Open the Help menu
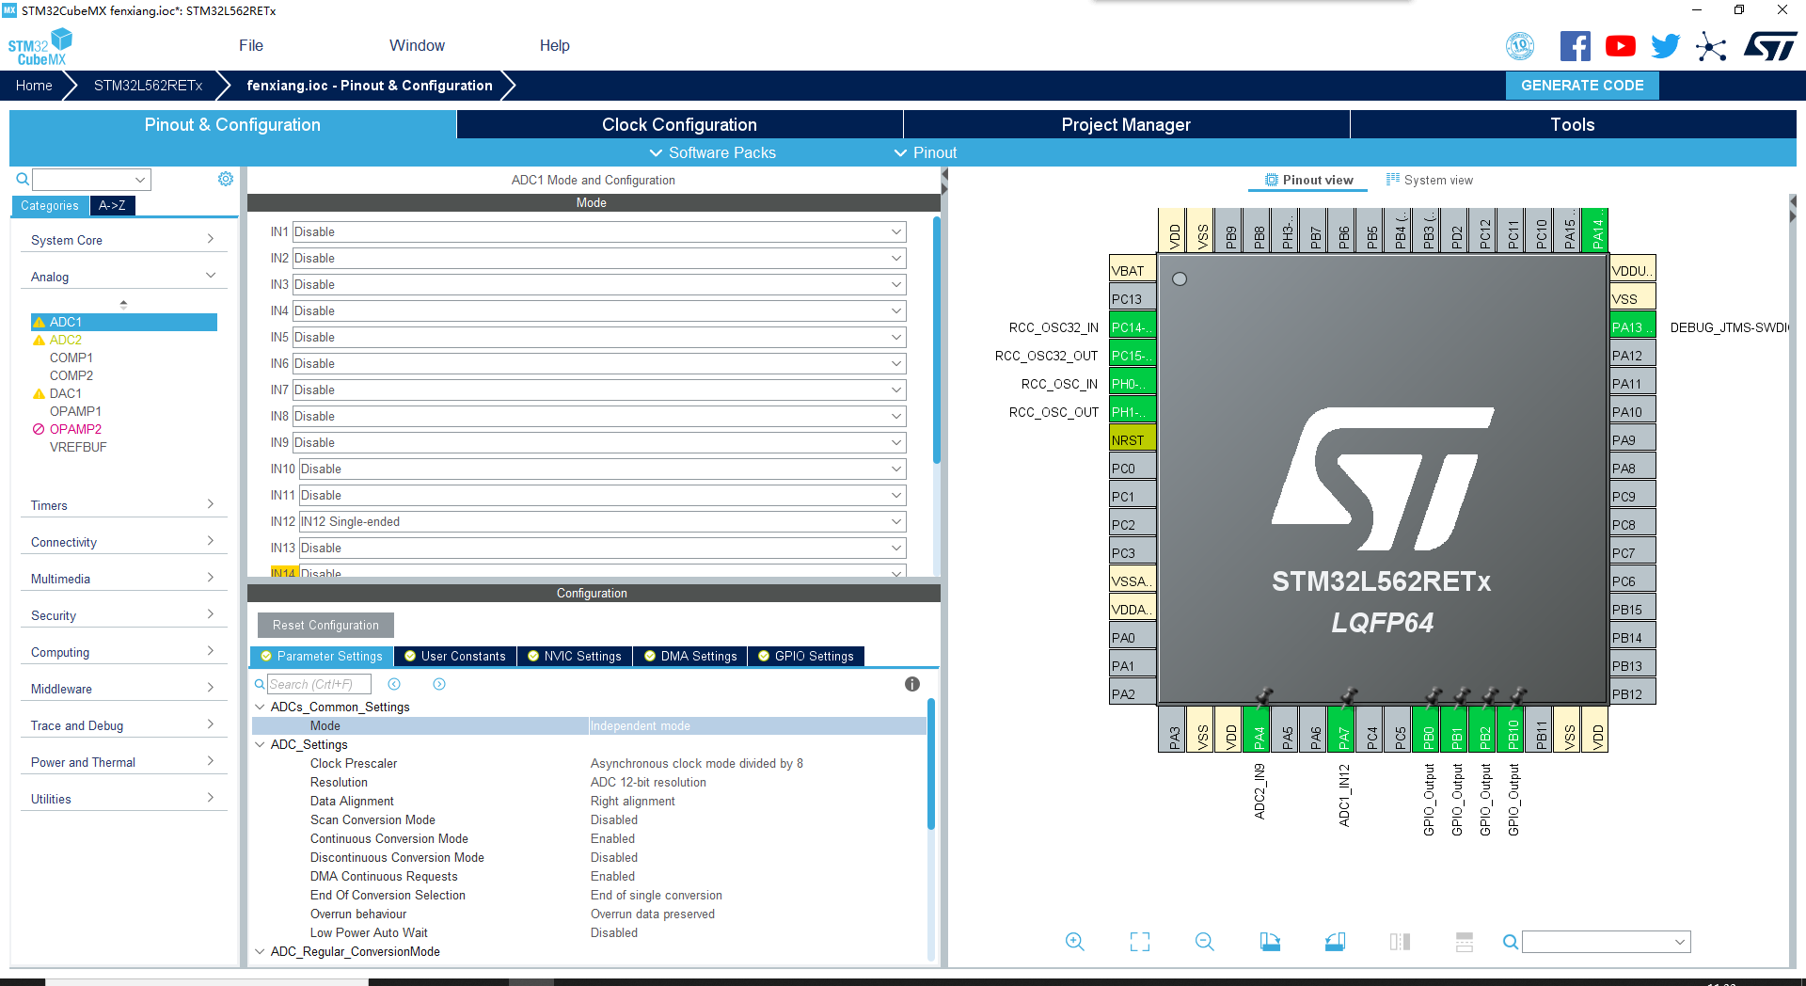The image size is (1806, 986). (554, 45)
